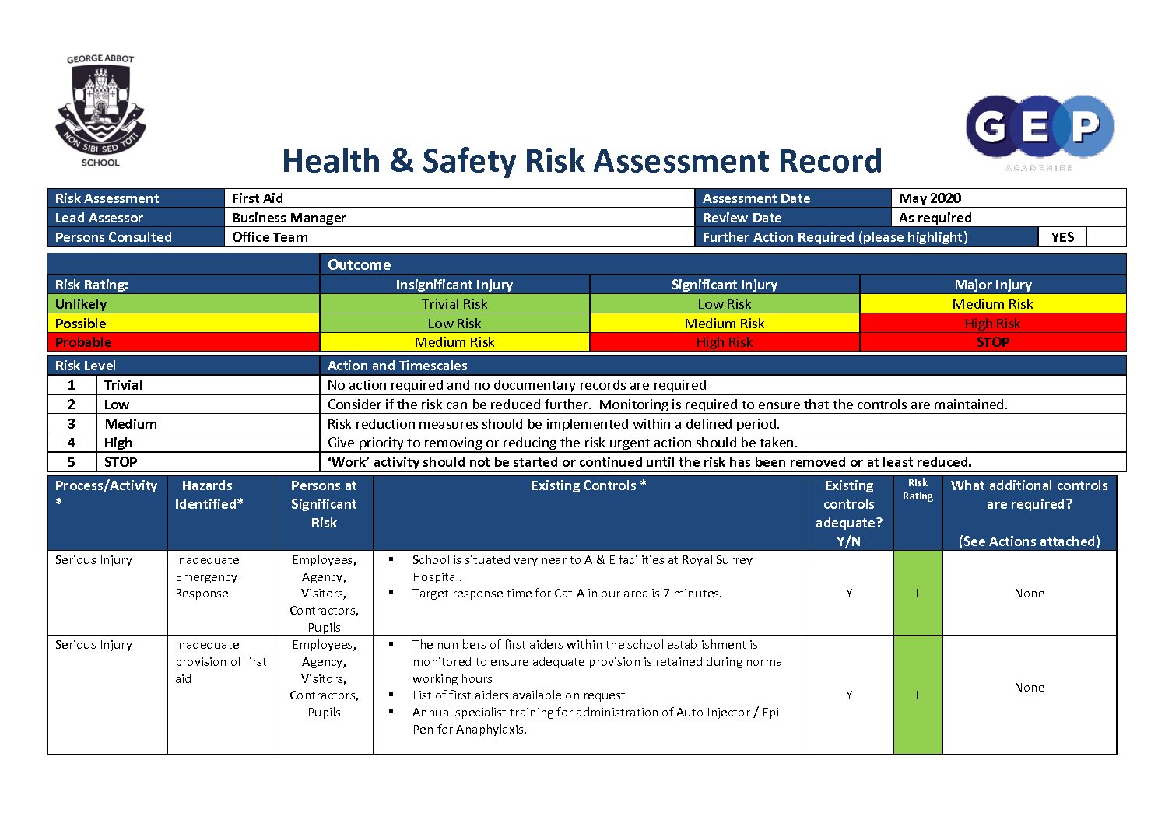The width and height of the screenshot is (1165, 823).
Task: Click 'List of first aiders available on request'
Action: [519, 695]
